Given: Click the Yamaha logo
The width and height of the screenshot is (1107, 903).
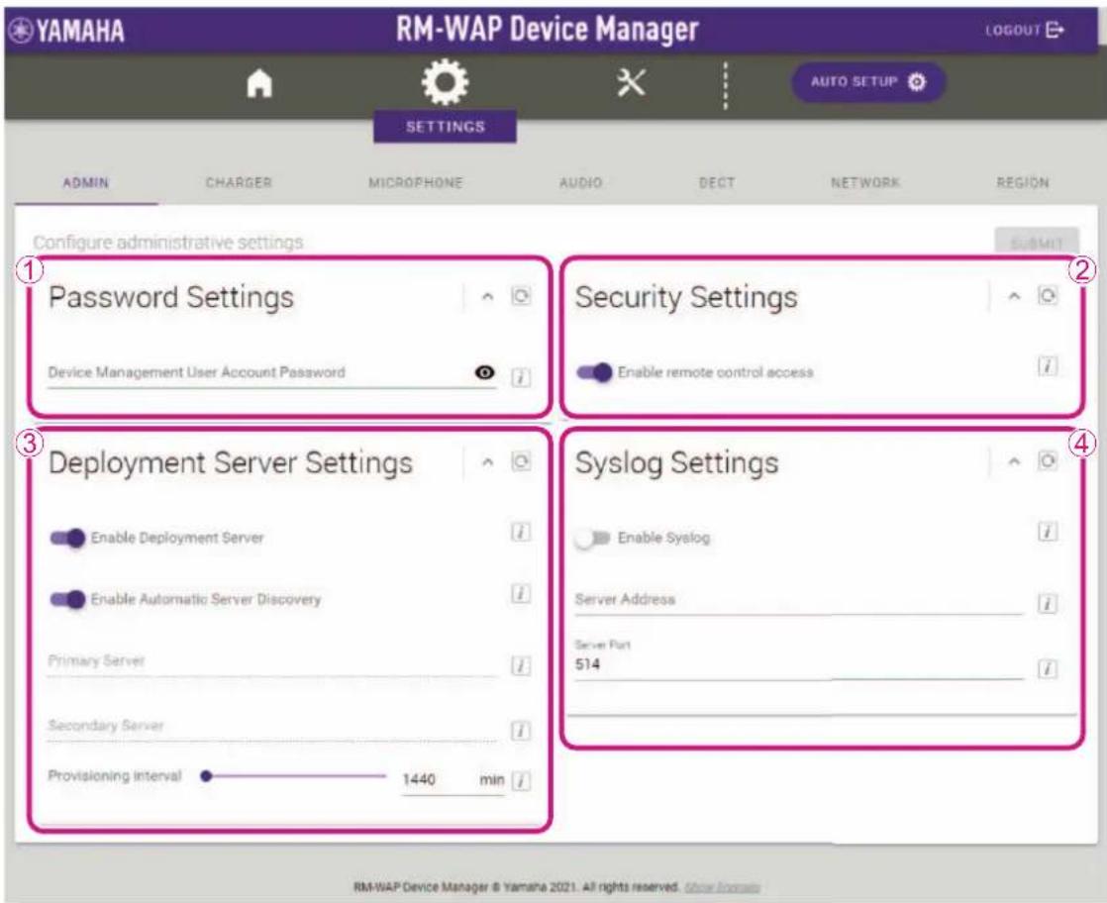Looking at the screenshot, I should (67, 31).
